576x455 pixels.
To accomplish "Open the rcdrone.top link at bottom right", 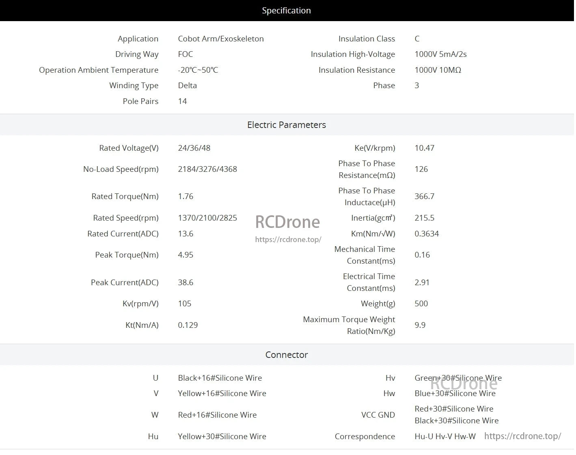I will pos(522,436).
